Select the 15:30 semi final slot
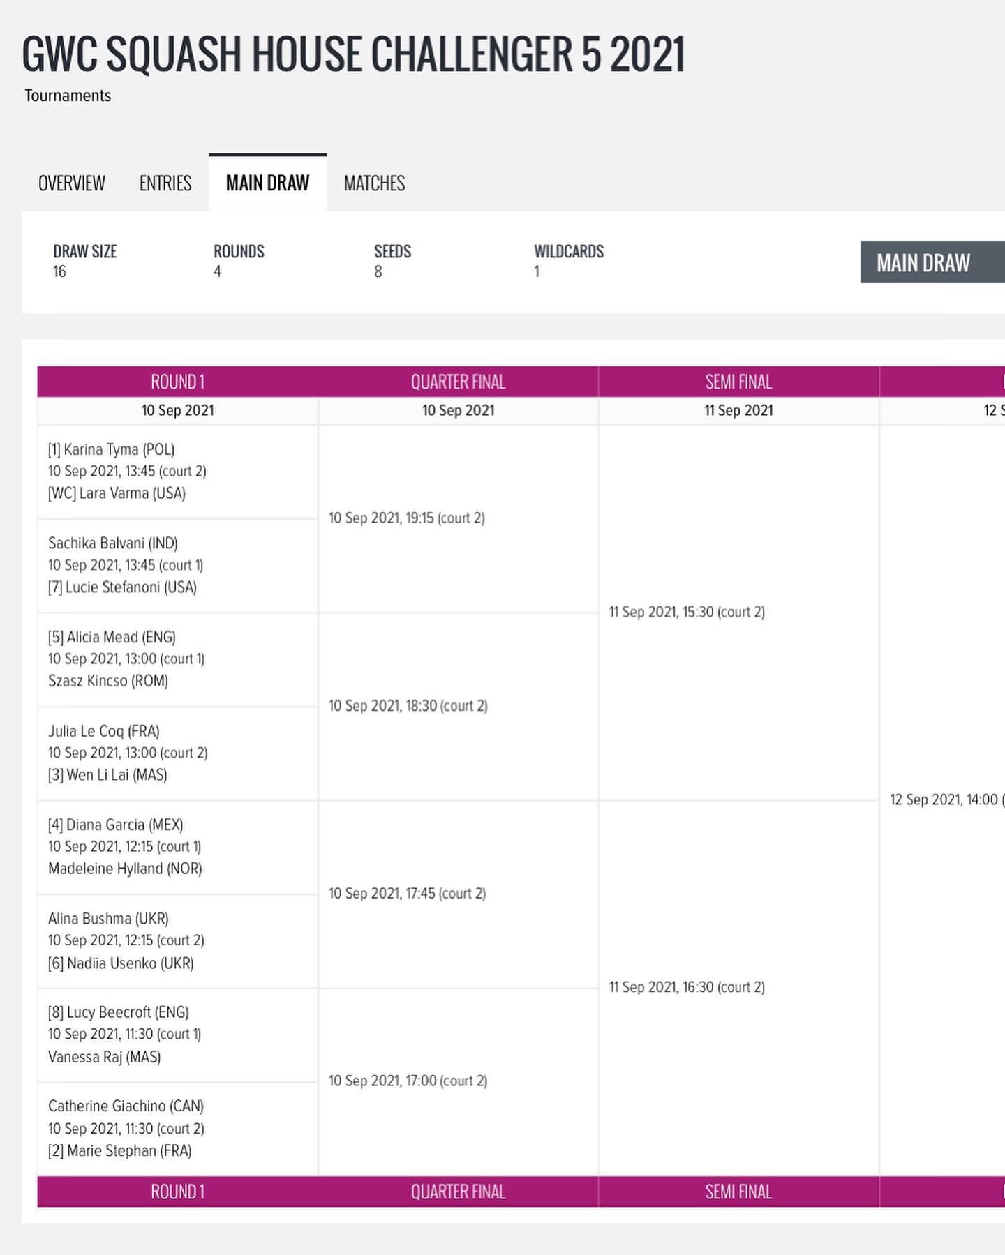The width and height of the screenshot is (1005, 1255). (x=687, y=612)
